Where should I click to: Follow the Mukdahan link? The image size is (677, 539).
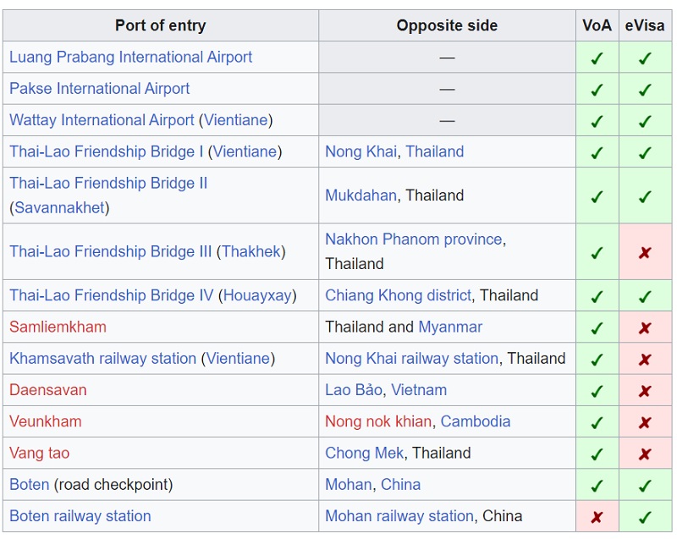pyautogui.click(x=361, y=195)
